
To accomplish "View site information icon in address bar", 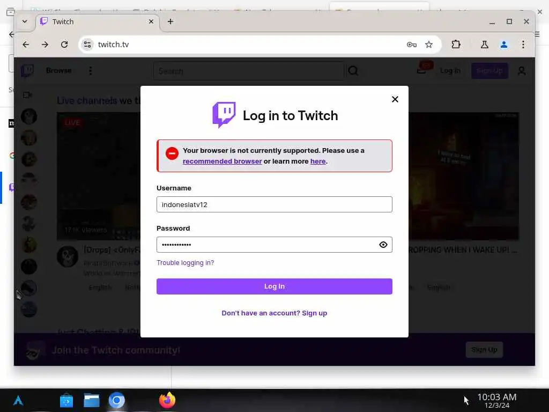I will tap(87, 45).
